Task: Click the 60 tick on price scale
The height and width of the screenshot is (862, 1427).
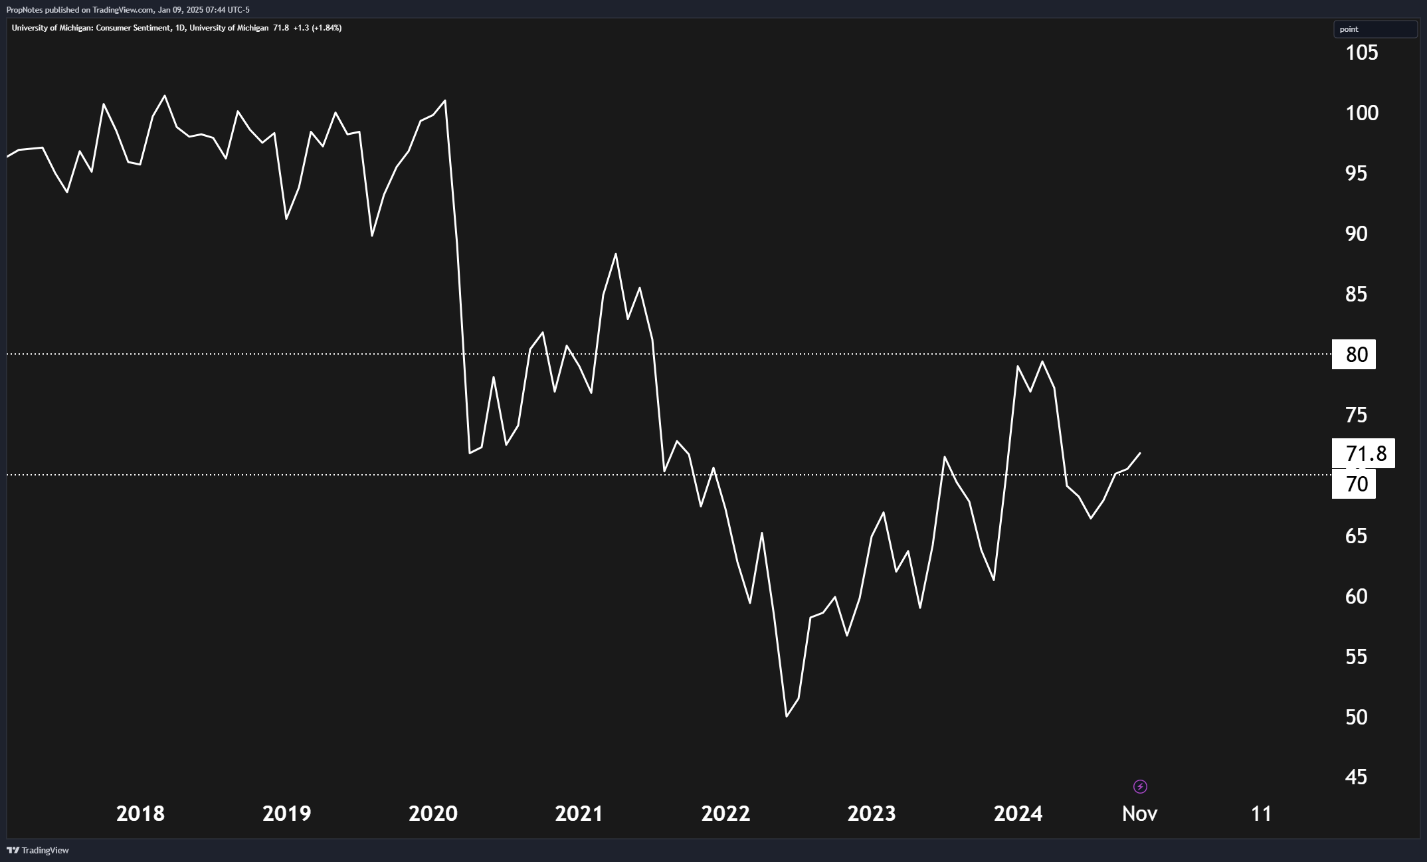Action: tap(1357, 596)
